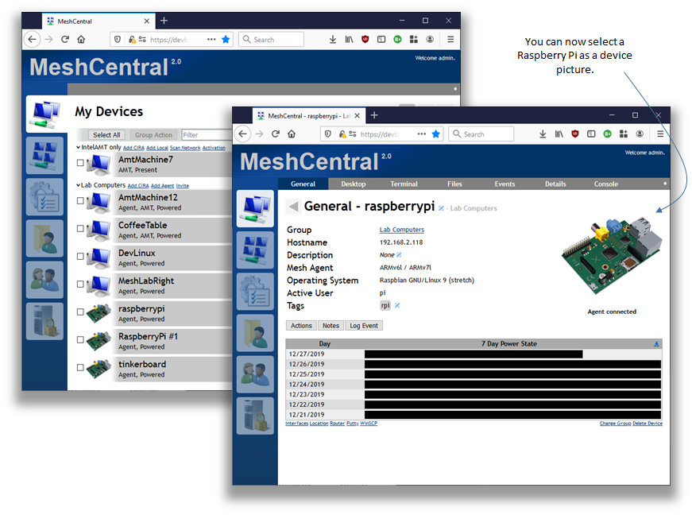Open the page actions ellipsis menu in address bar
Screen dimensions: 692x515
tap(419, 134)
